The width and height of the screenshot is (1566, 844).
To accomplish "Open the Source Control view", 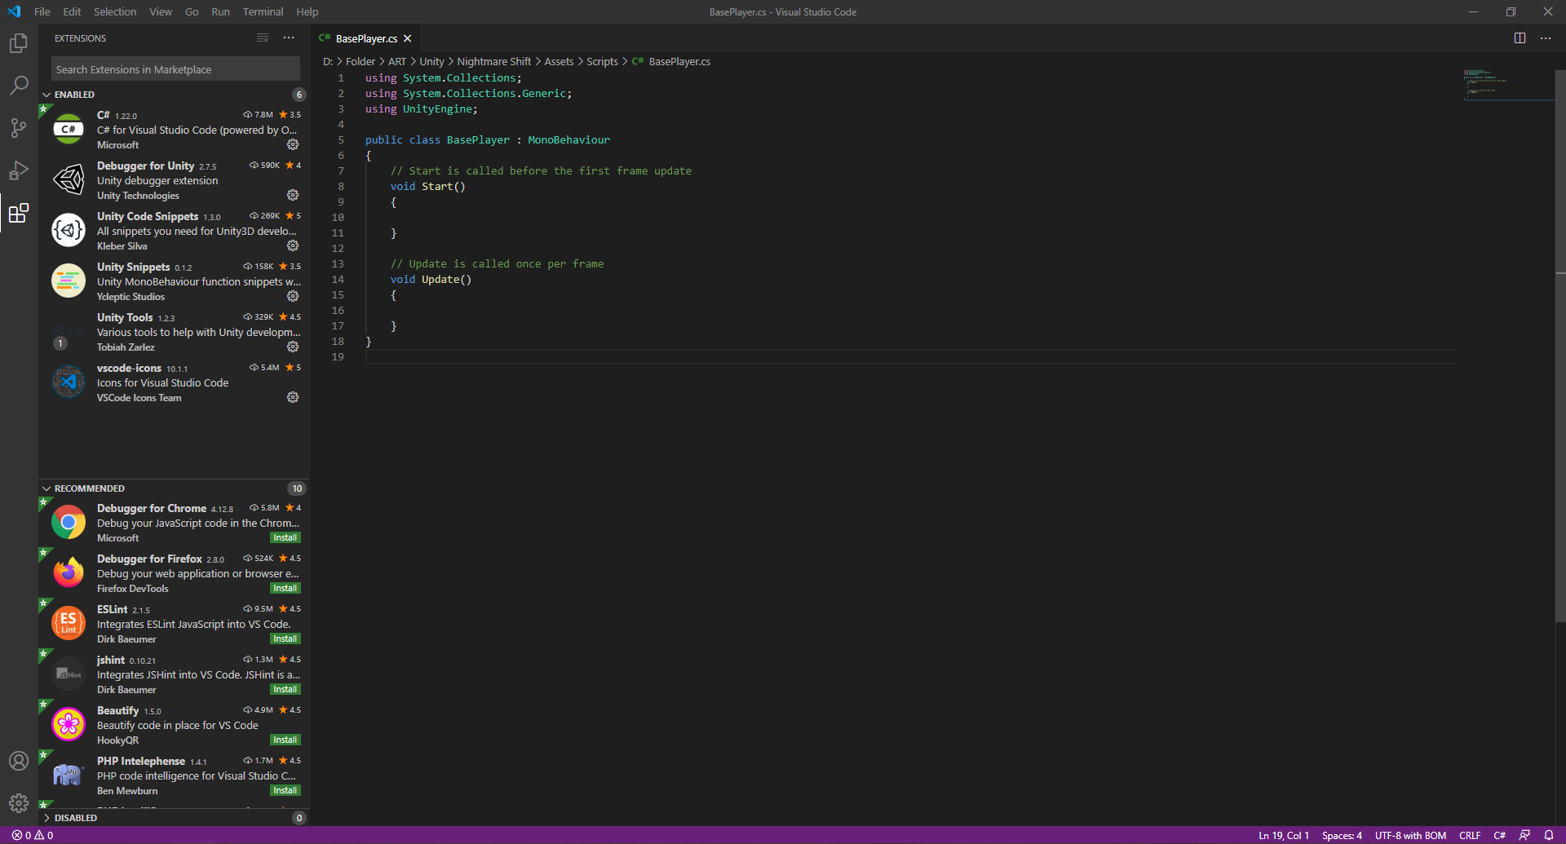I will [18, 127].
